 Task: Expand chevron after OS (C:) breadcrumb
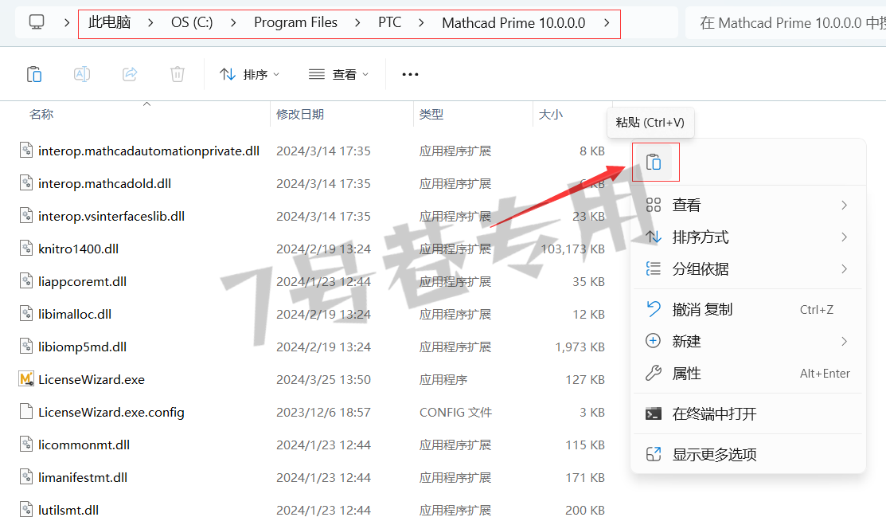pos(233,23)
